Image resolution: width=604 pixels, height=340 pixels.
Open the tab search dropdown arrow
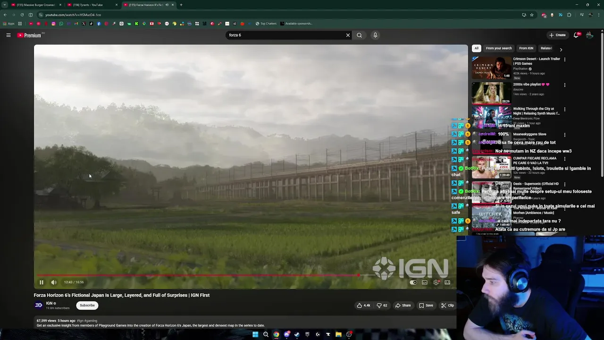point(4,5)
